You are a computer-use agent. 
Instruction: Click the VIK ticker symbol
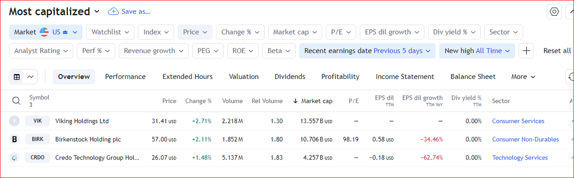(x=37, y=121)
